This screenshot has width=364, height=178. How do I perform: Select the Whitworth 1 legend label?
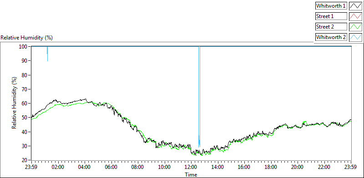coord(331,6)
